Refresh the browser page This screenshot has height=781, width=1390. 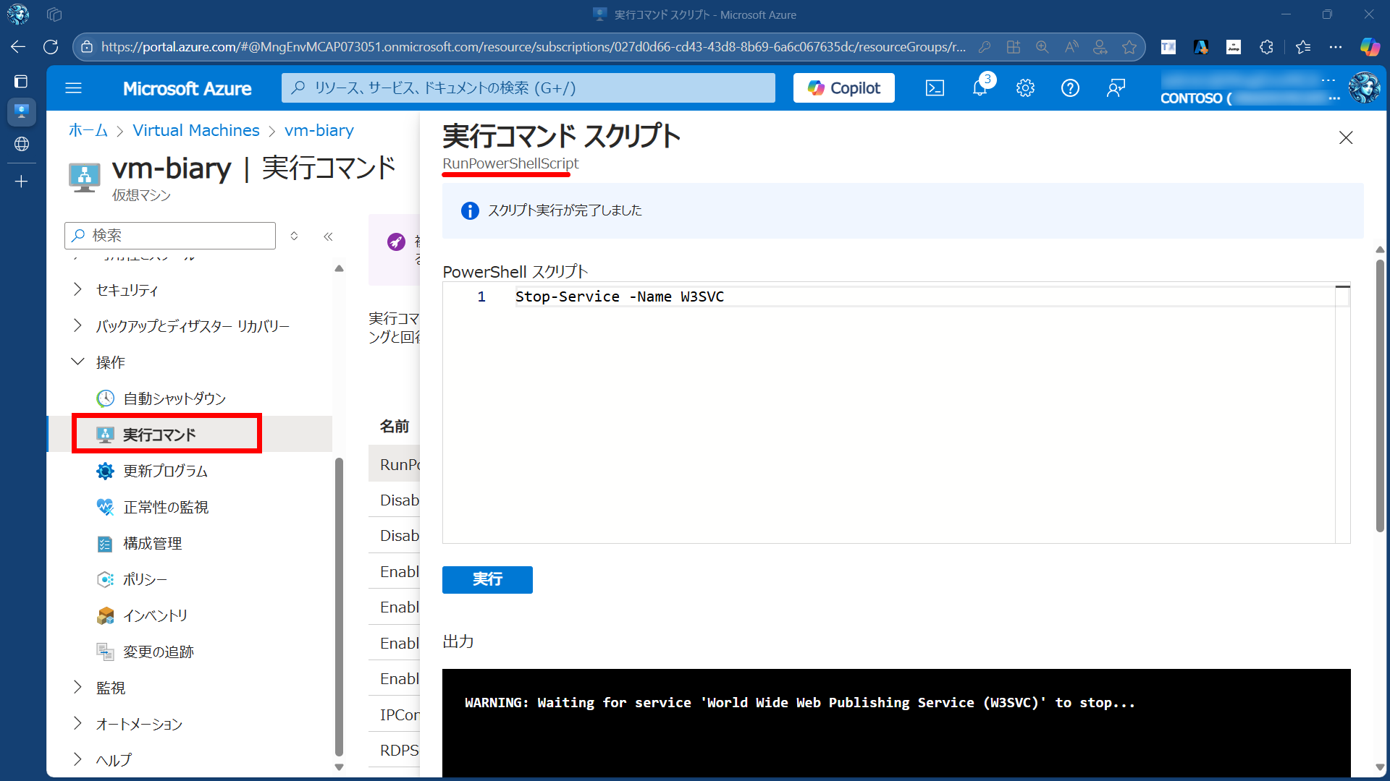[51, 47]
